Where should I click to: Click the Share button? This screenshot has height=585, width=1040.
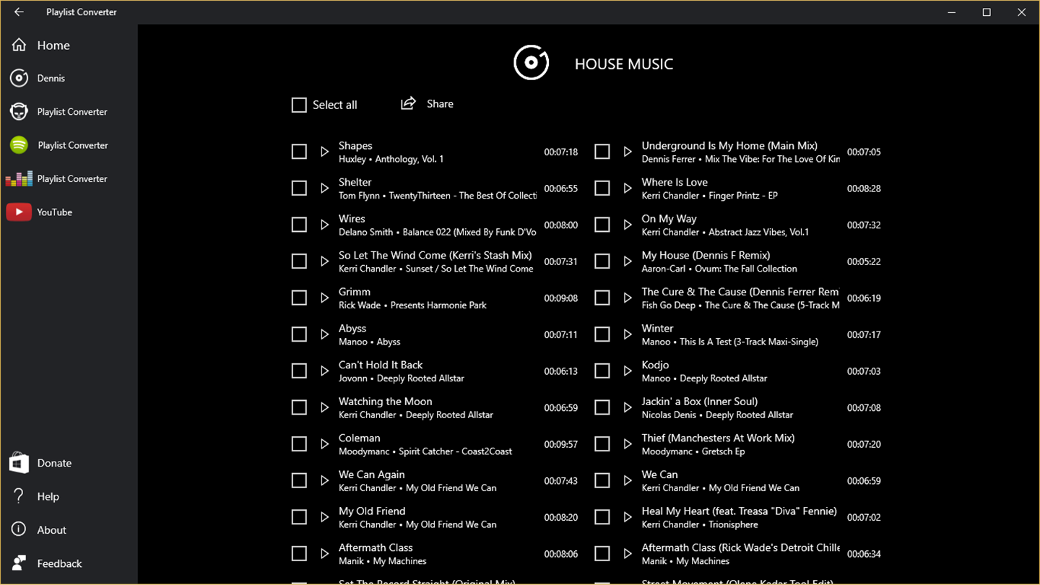point(428,104)
